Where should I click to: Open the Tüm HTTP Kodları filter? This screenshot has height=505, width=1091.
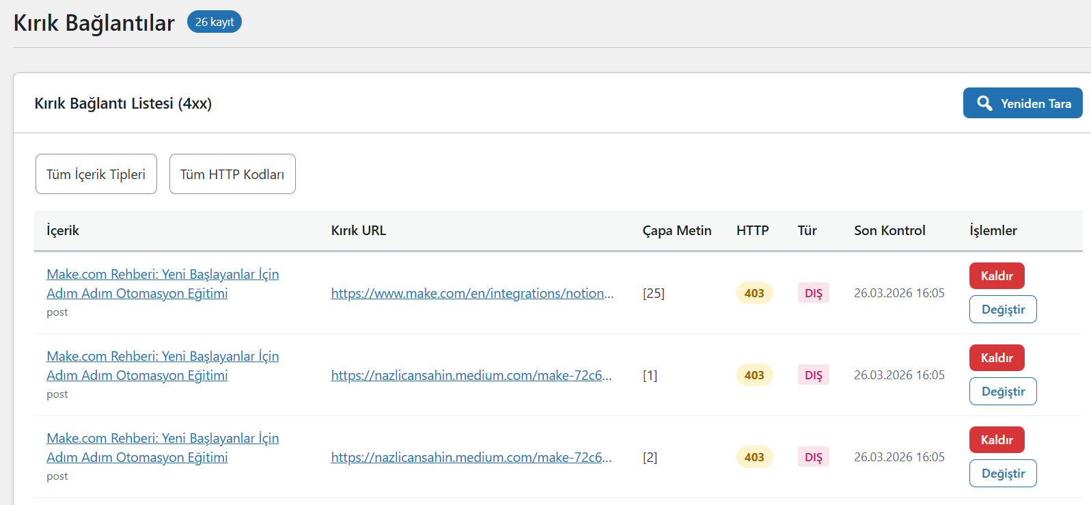pyautogui.click(x=232, y=174)
